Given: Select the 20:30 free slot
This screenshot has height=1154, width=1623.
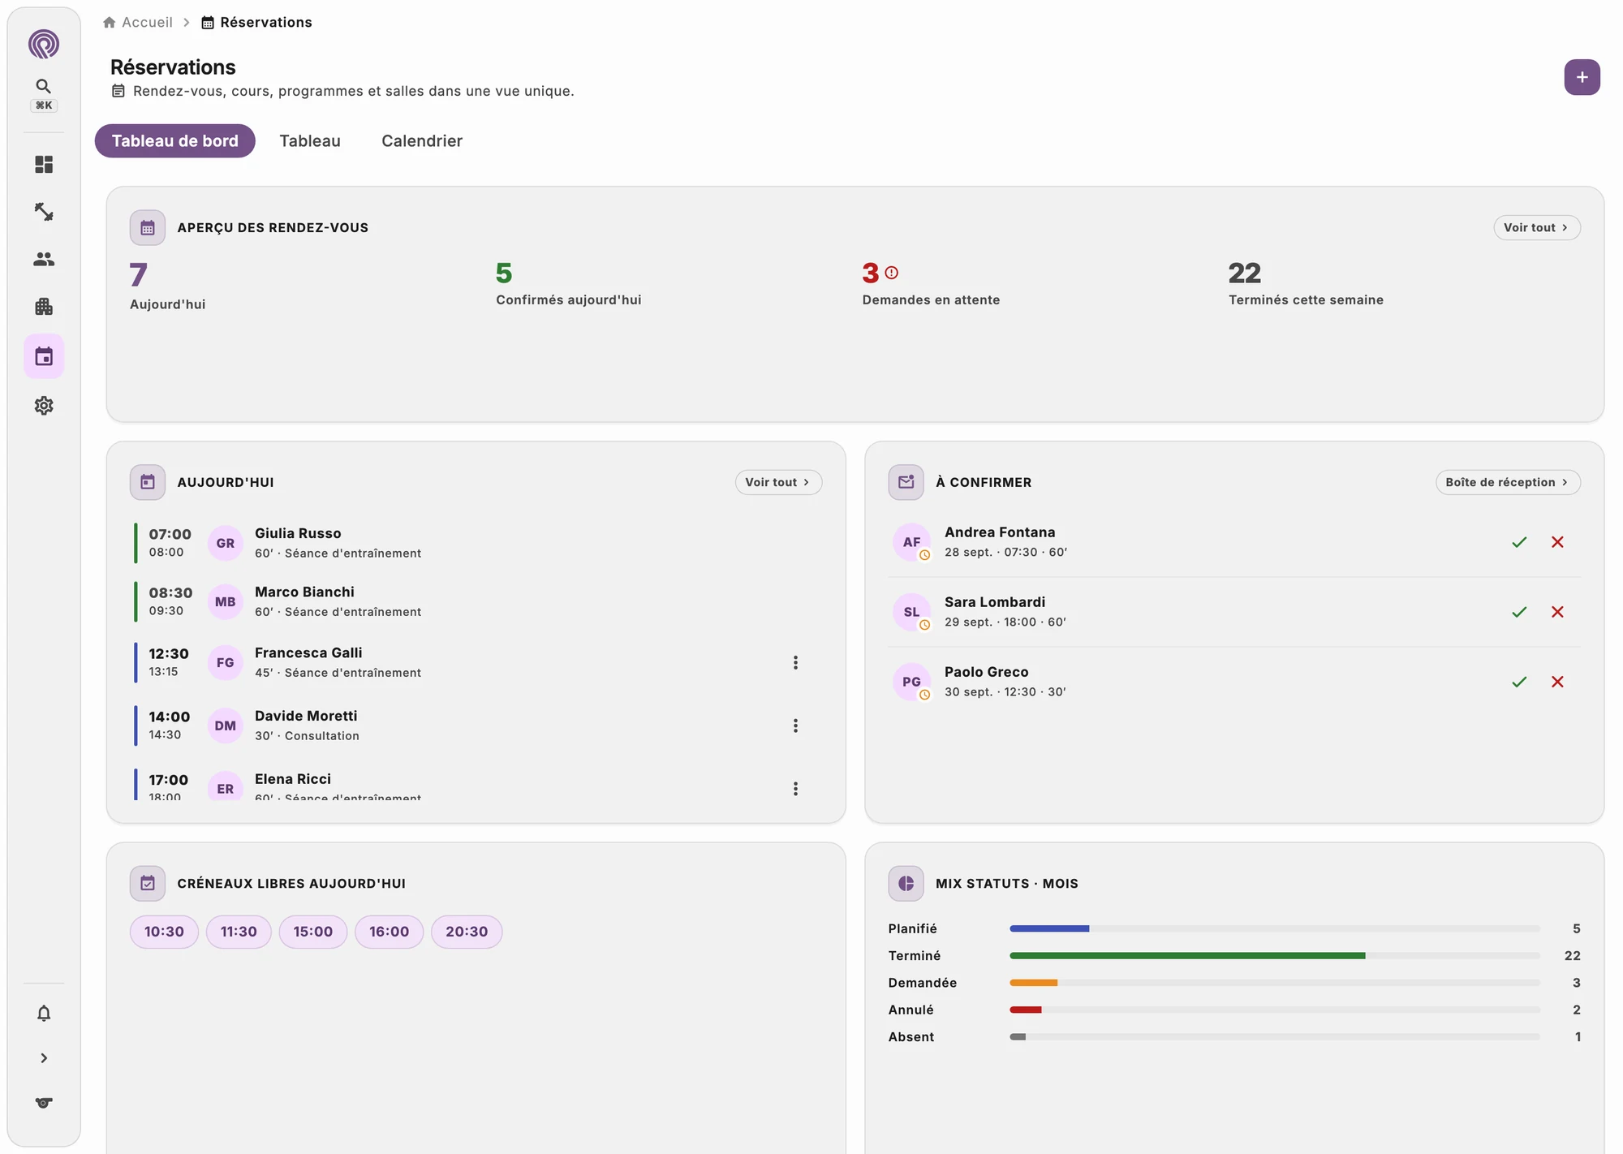Looking at the screenshot, I should [x=467, y=932].
